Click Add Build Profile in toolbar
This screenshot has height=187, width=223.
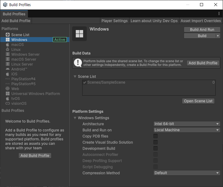click(16, 21)
